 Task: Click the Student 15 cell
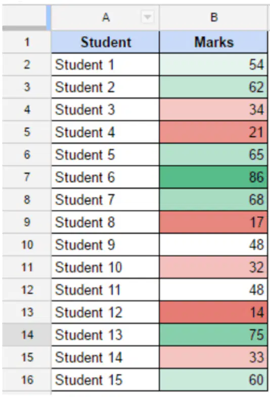105,380
